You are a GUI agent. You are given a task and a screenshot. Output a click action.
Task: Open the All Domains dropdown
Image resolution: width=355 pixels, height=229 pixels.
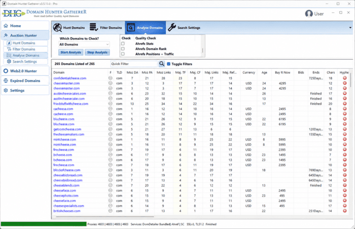[84, 44]
